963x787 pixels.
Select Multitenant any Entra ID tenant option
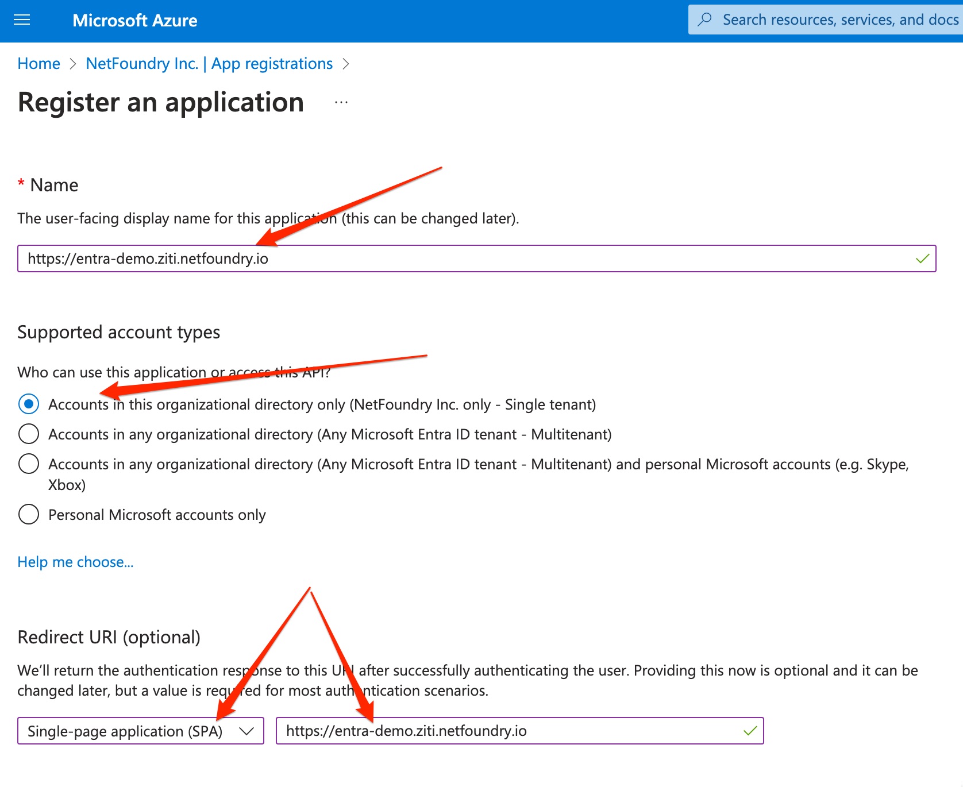click(x=29, y=434)
